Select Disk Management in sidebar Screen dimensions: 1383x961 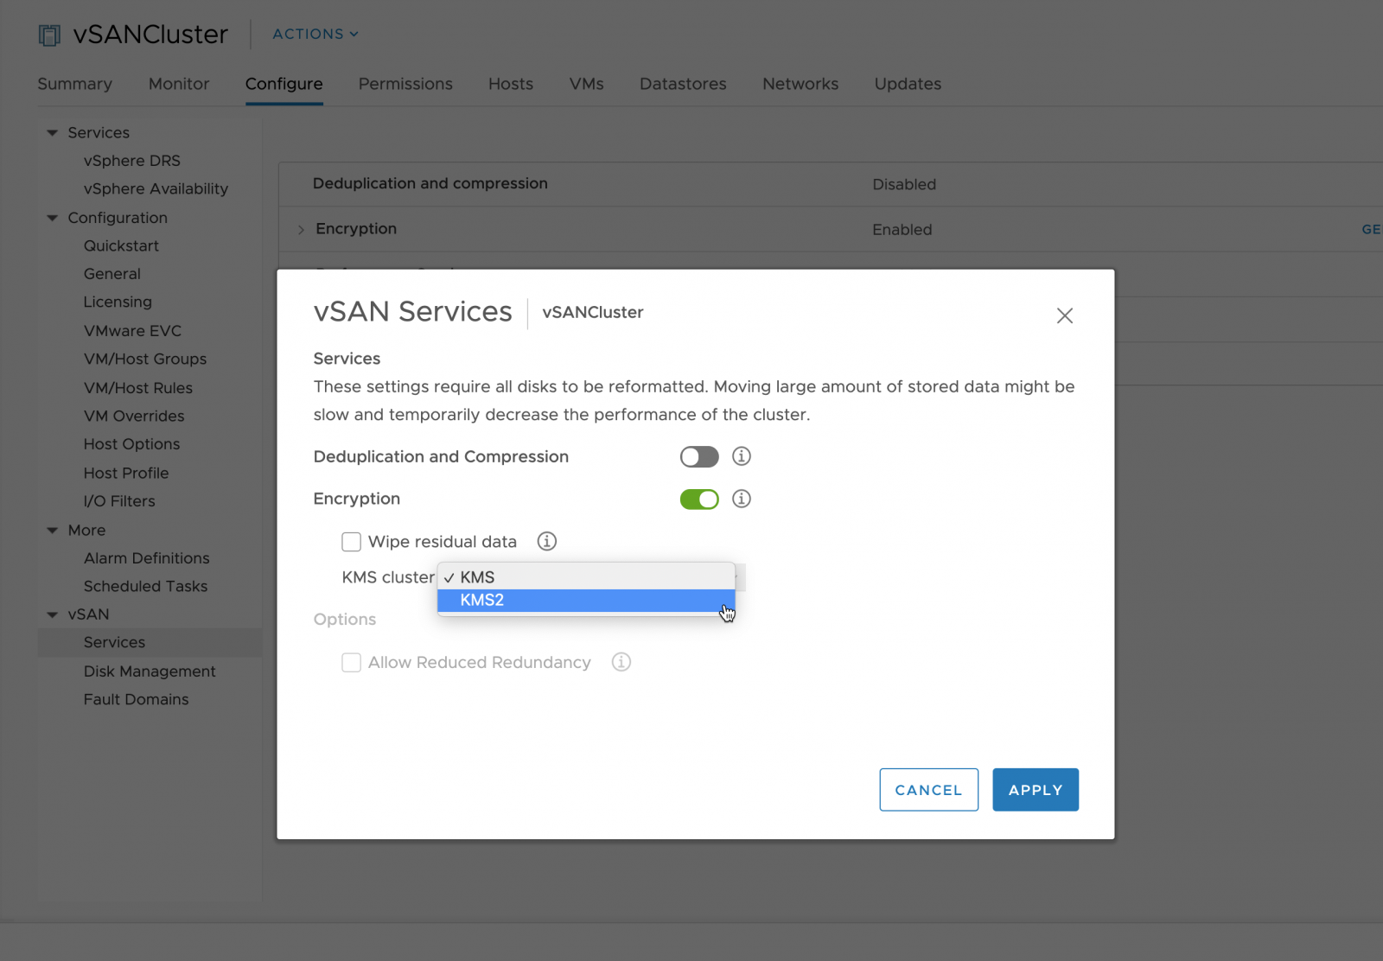pos(150,671)
